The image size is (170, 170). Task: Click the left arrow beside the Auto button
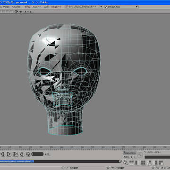point(132,157)
